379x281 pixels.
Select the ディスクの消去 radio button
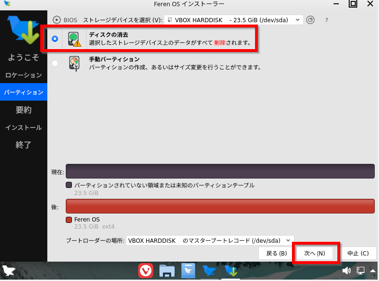click(x=55, y=39)
